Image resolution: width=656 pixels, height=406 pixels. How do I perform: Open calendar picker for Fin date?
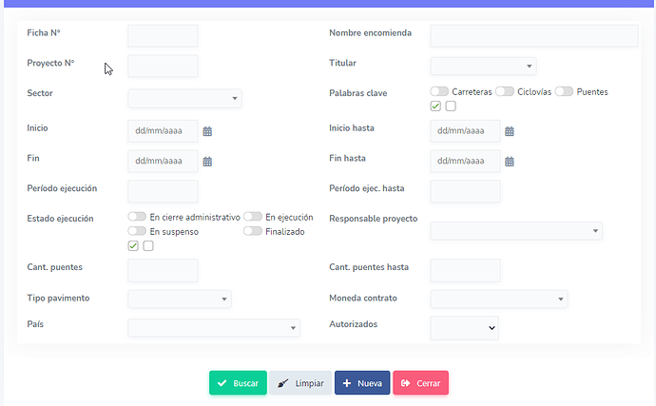click(x=207, y=162)
